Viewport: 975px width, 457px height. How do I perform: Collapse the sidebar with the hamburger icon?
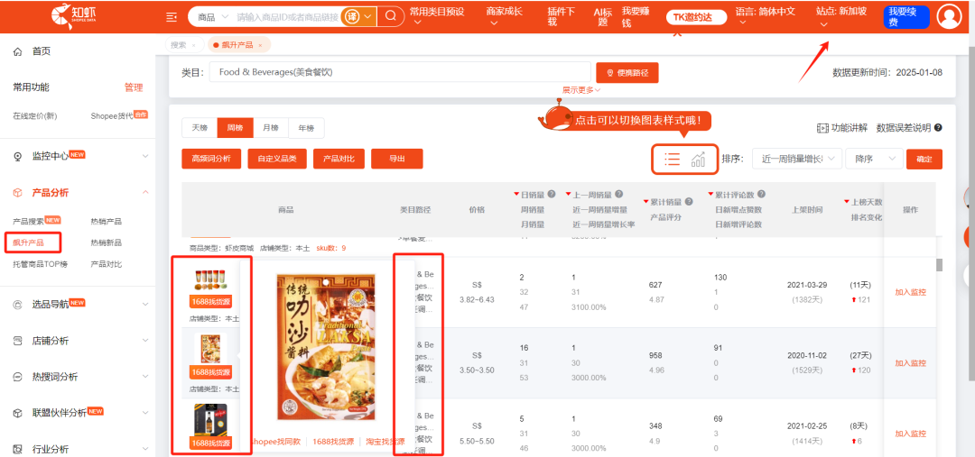tap(172, 17)
